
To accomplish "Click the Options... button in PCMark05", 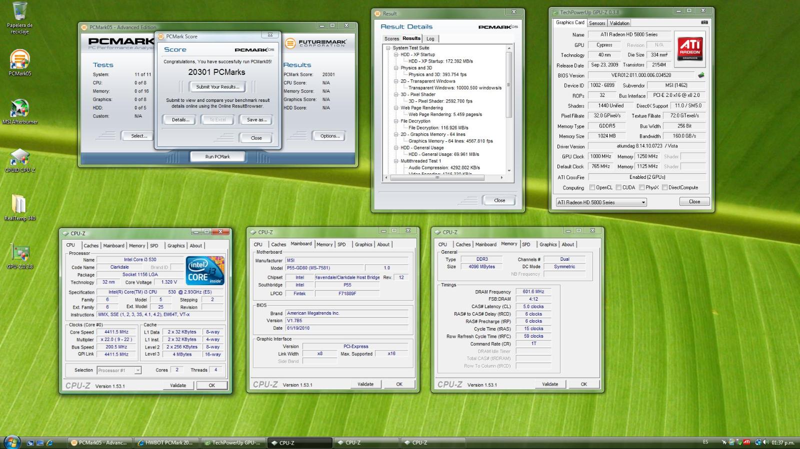I will click(329, 136).
